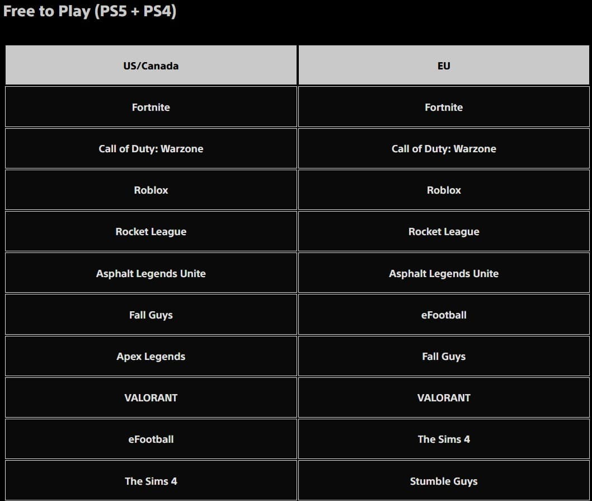Select the Apex Legends cell
Viewport: 592px width, 501px height.
(x=151, y=356)
